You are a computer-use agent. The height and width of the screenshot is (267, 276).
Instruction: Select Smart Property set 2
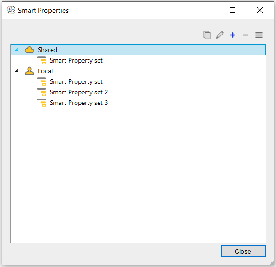tap(79, 92)
